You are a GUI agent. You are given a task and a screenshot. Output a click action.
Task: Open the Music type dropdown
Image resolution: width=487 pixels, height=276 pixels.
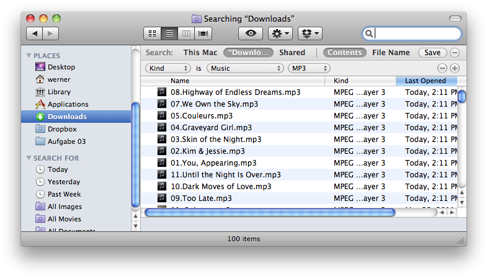[x=245, y=68]
